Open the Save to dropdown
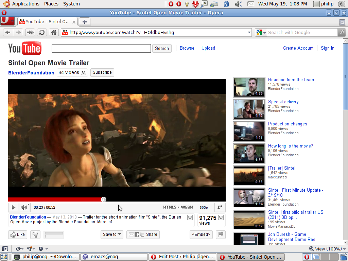 (x=112, y=234)
